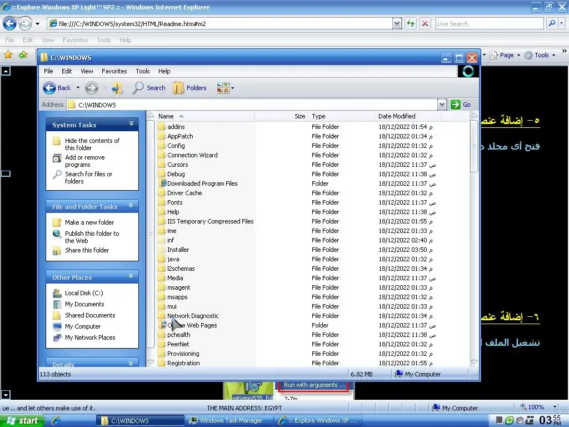Click Add or remove programs task

click(84, 161)
